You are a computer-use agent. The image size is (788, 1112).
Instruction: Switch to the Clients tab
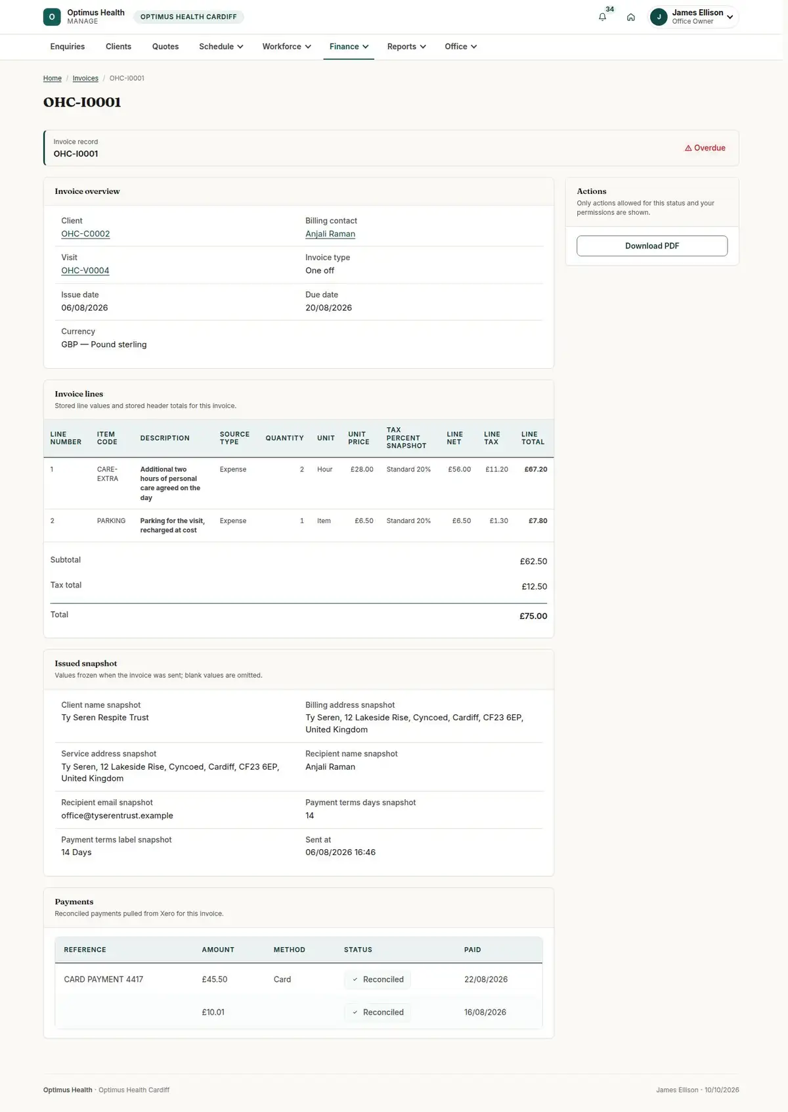118,47
